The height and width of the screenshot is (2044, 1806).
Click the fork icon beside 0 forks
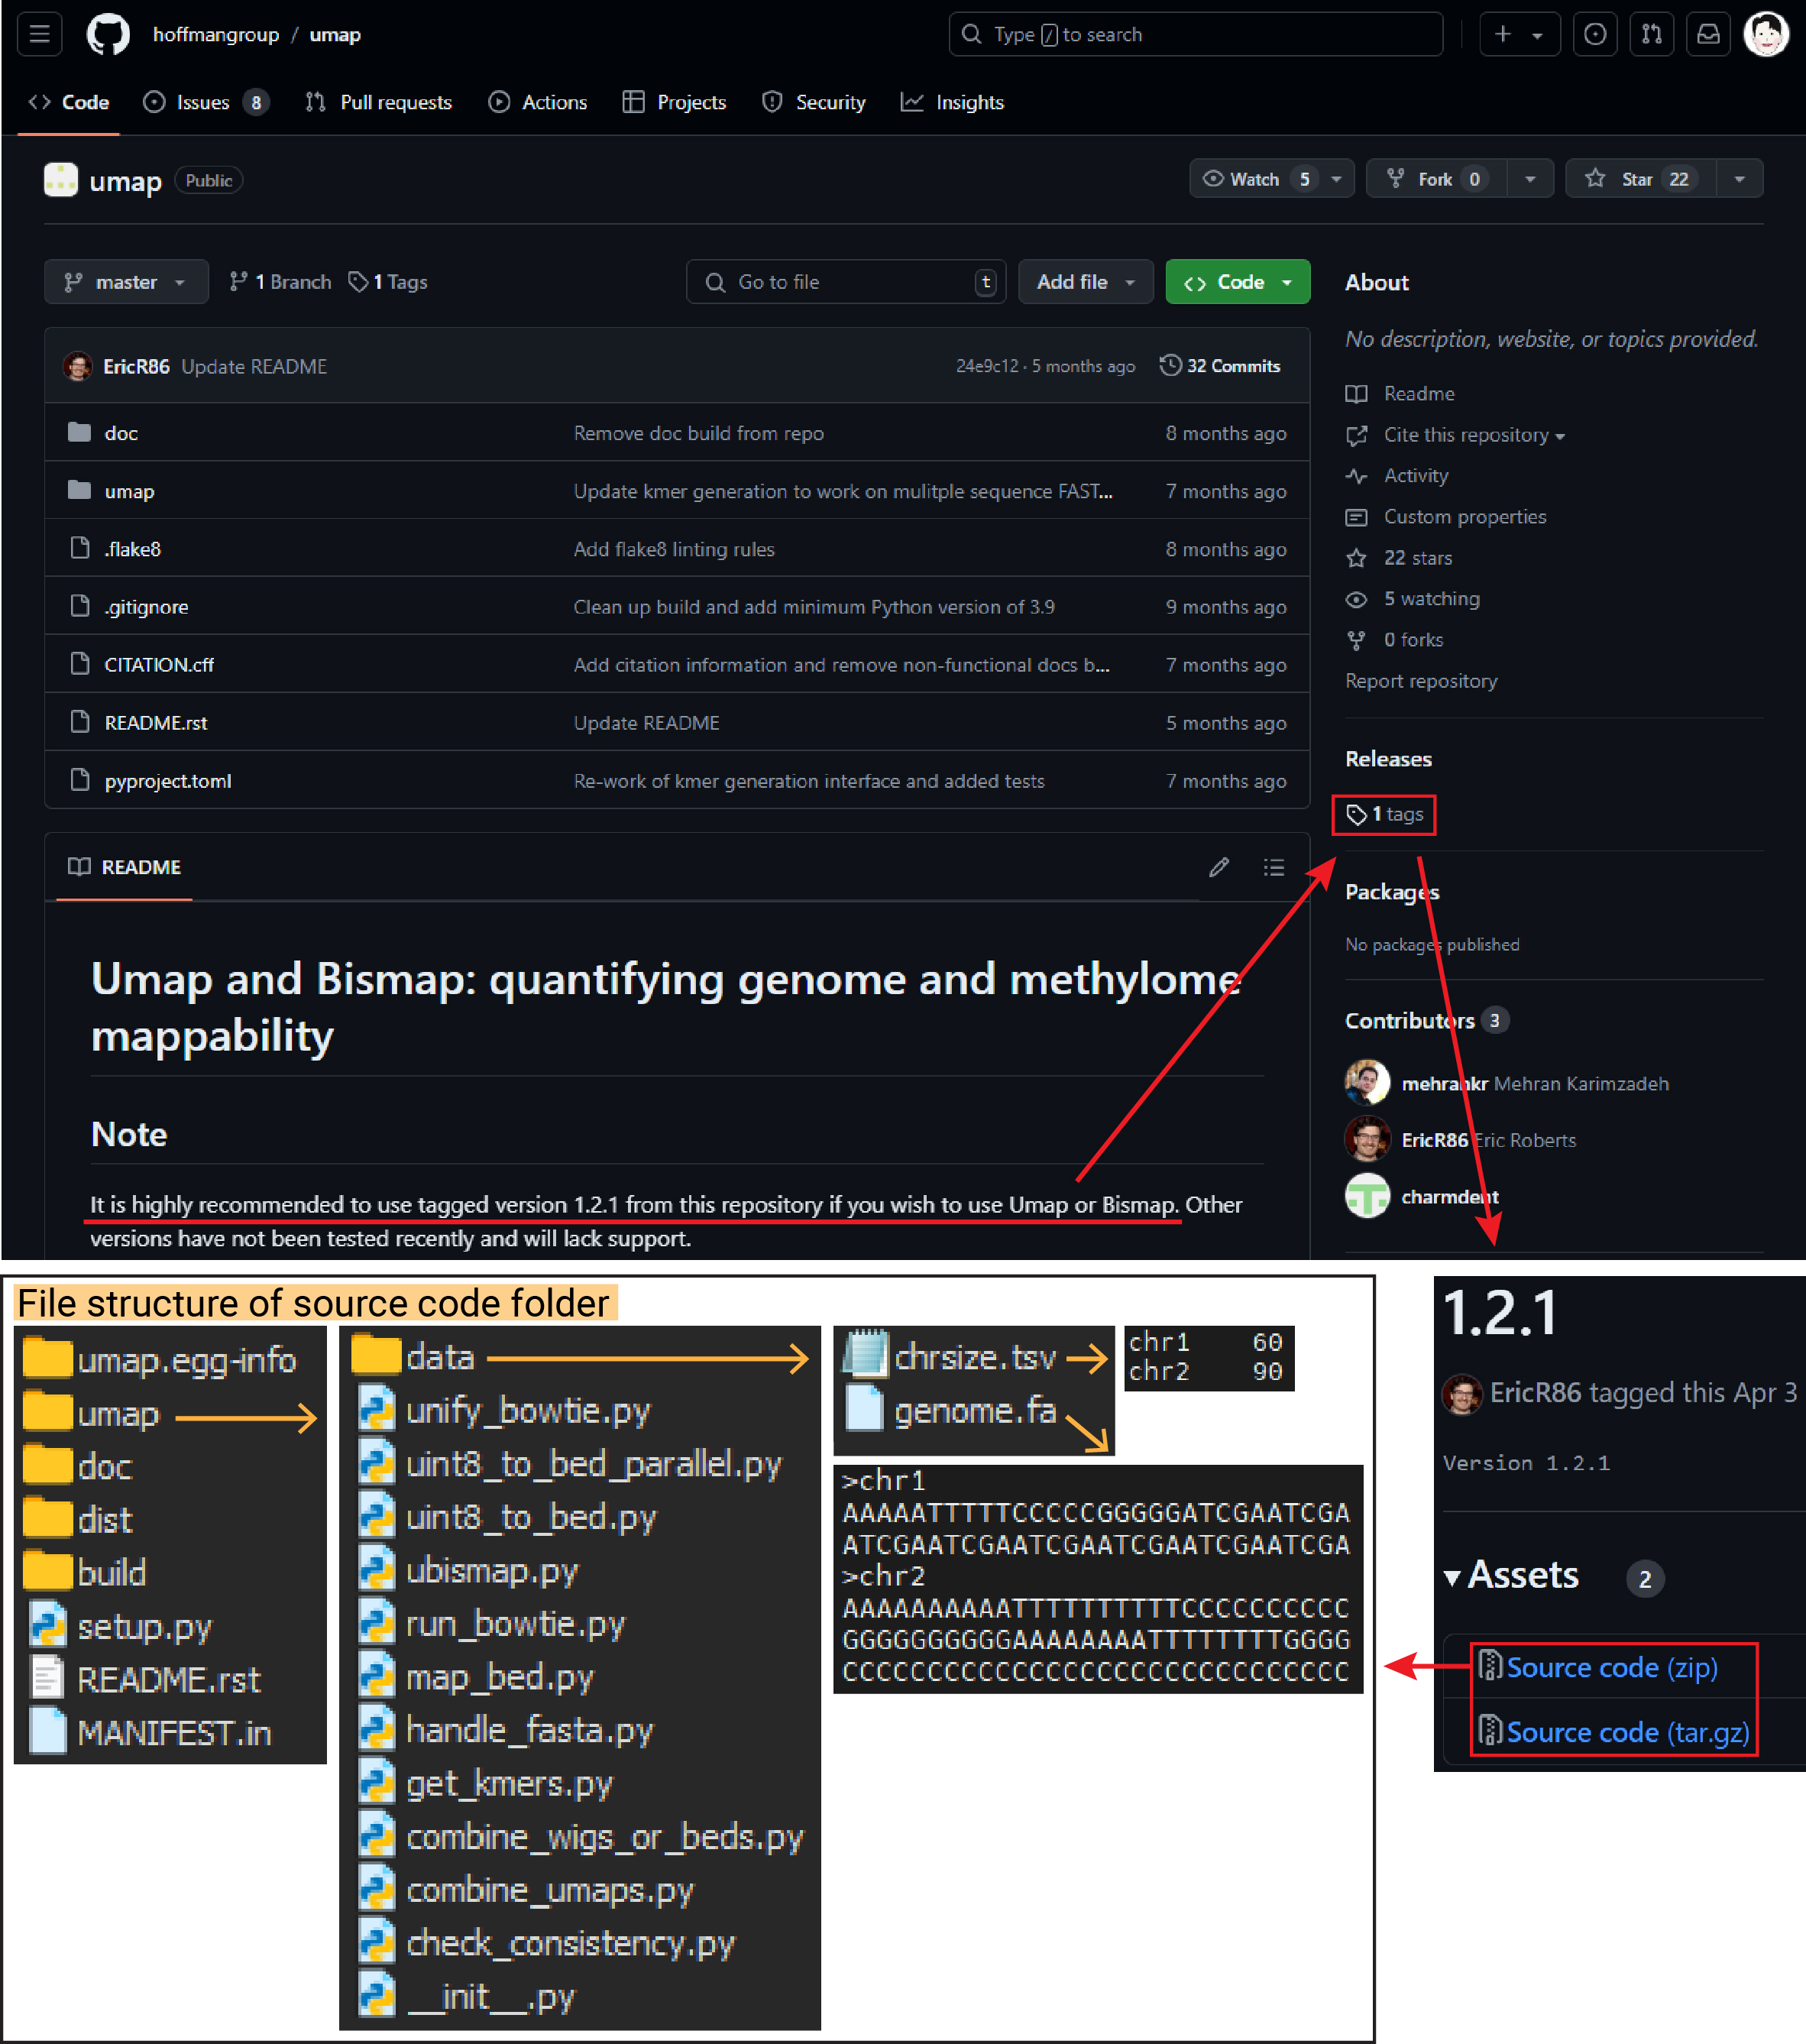[1356, 640]
